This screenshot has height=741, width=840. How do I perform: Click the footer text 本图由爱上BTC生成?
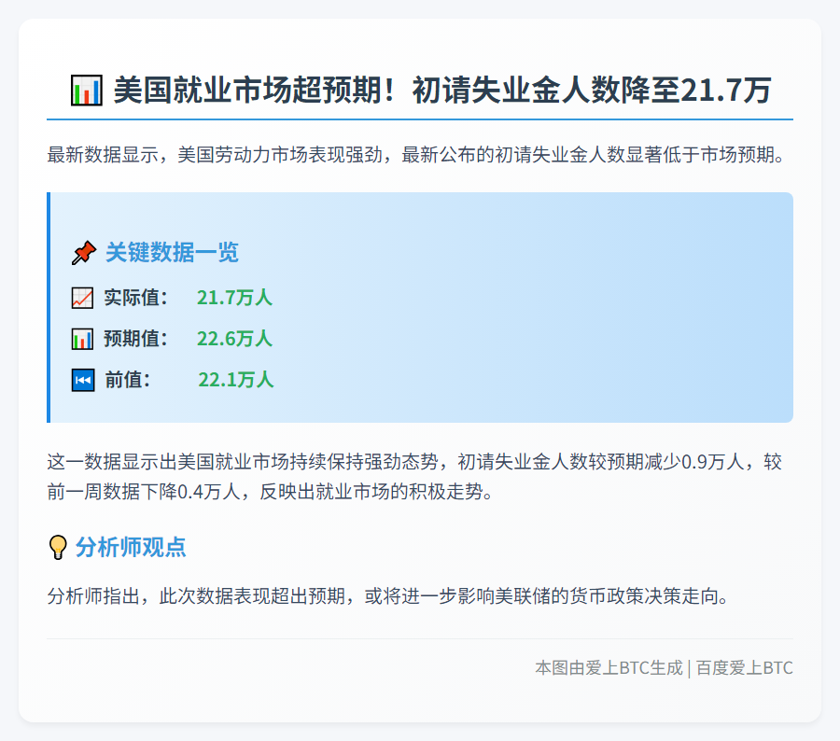tap(609, 668)
